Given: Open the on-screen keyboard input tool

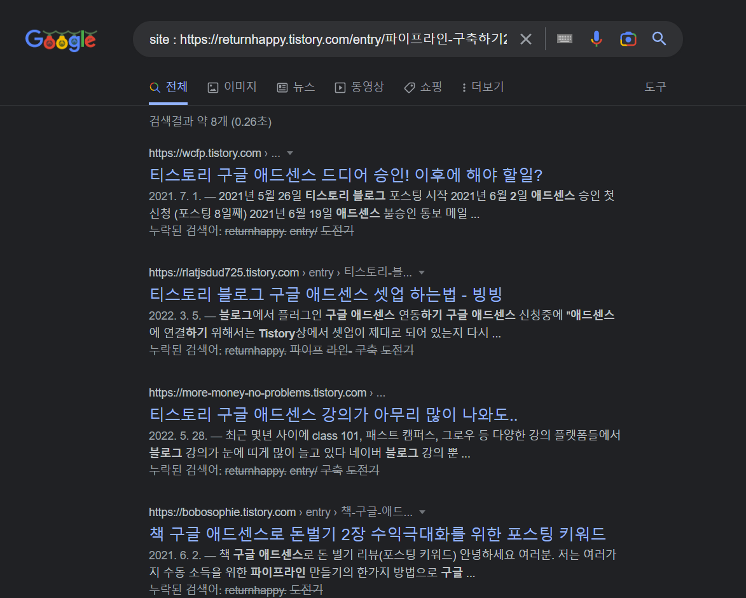Looking at the screenshot, I should coord(565,39).
